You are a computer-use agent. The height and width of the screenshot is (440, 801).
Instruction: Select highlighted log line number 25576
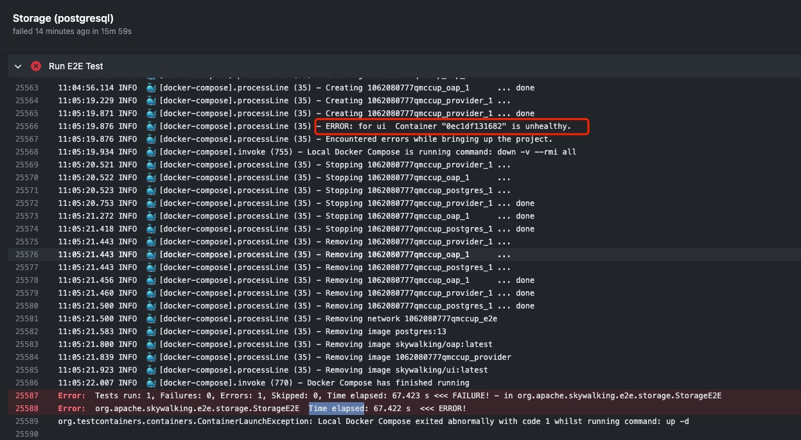27,255
